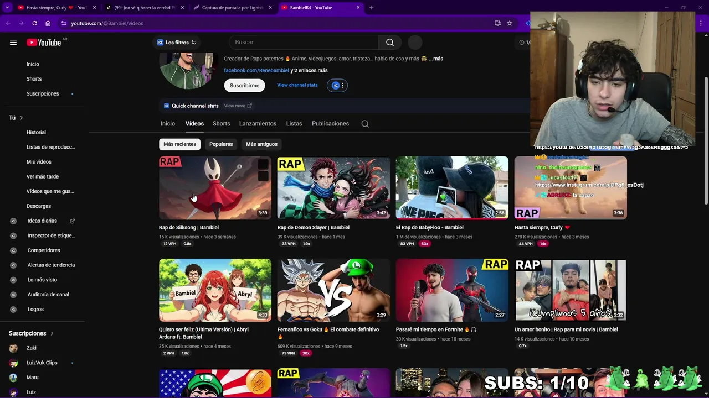The width and height of the screenshot is (709, 398).
Task: Click the install app icon in the address bar
Action: (497, 23)
